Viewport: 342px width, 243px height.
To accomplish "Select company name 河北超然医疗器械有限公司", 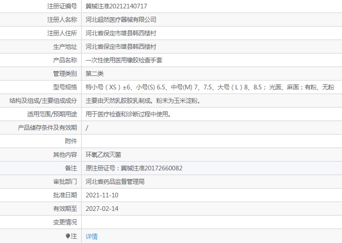I will point(121,20).
